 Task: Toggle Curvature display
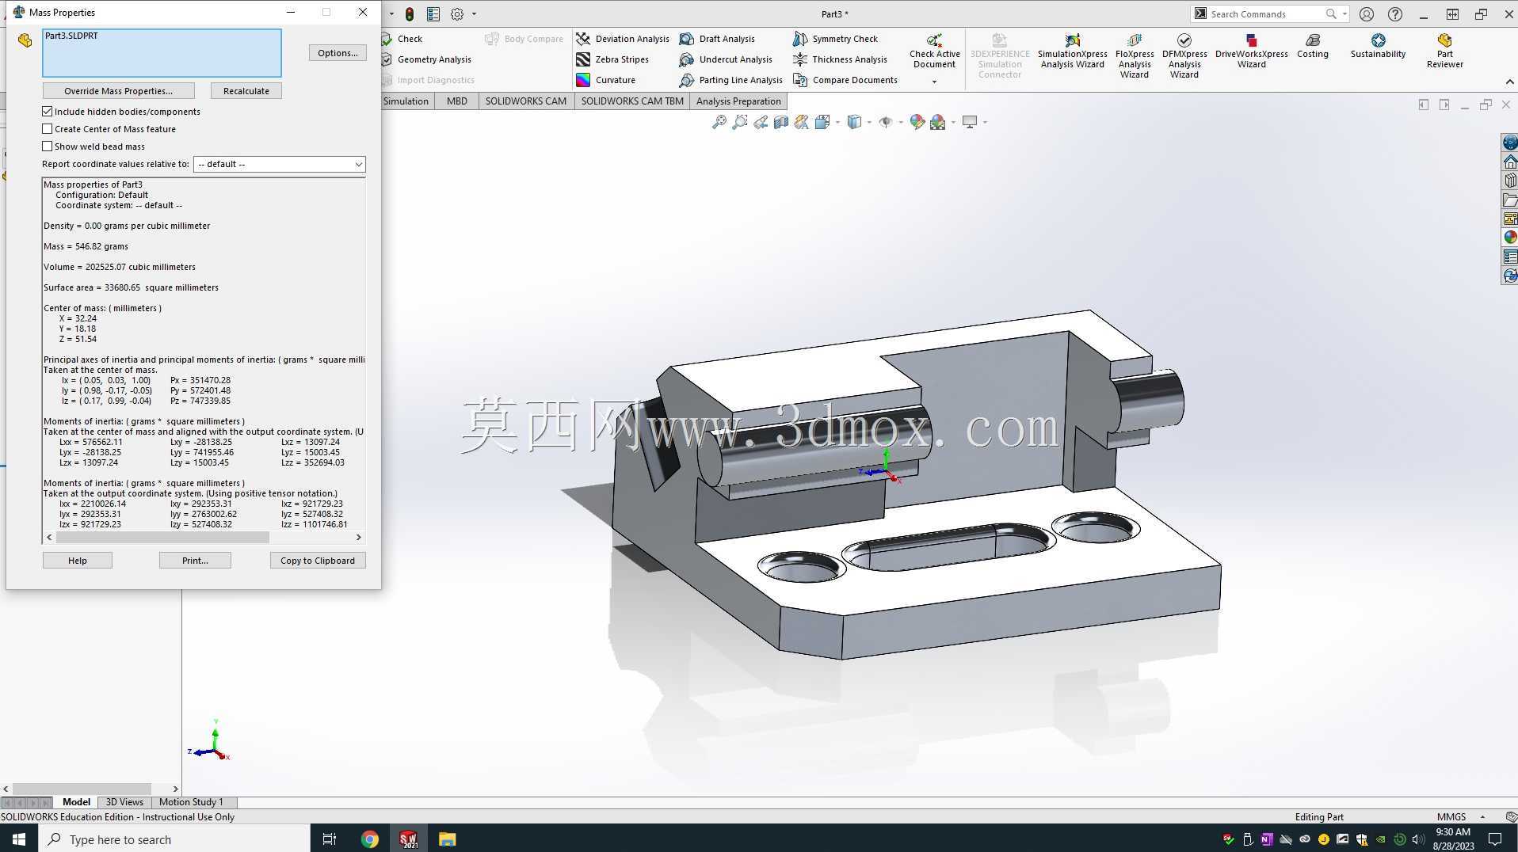606,80
